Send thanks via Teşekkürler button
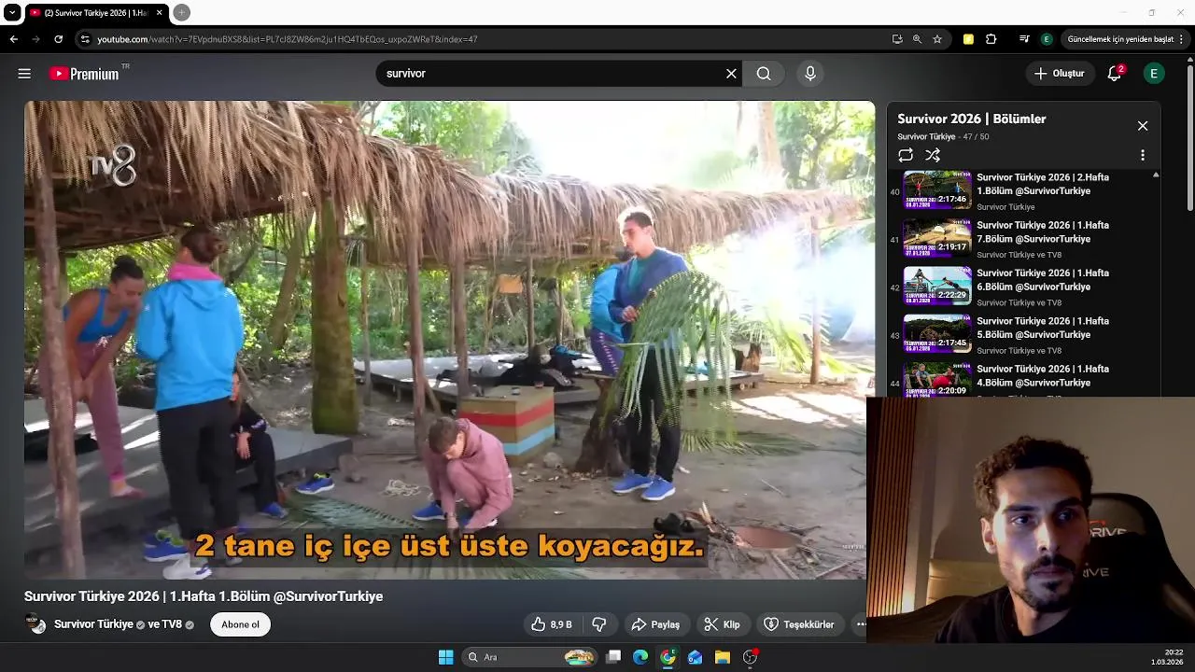 click(x=799, y=624)
